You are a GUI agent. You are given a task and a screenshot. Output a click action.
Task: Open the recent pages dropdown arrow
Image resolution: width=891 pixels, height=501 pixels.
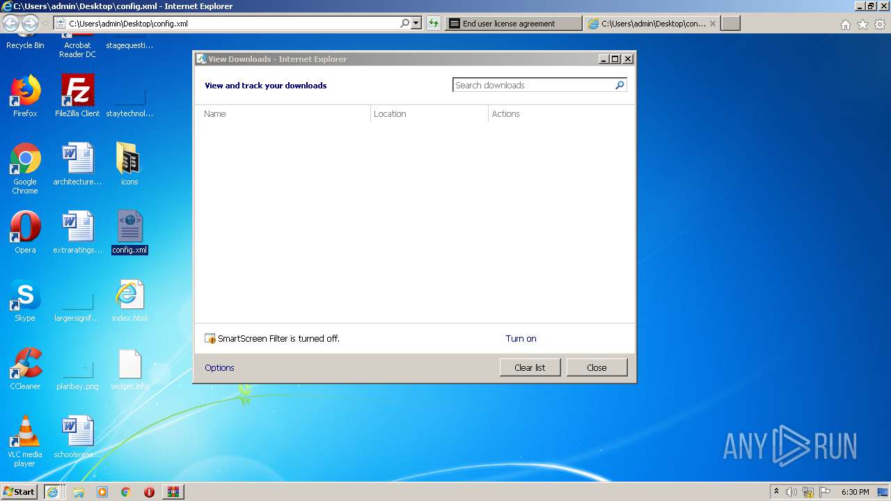tap(45, 24)
